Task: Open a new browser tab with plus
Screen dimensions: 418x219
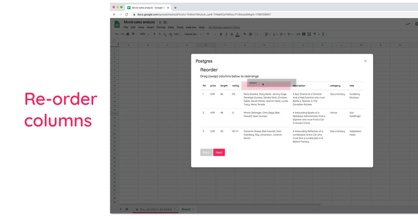Action: point(175,8)
